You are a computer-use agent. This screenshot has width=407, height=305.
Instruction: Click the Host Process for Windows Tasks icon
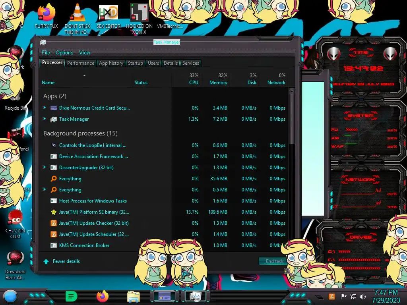[x=54, y=201]
